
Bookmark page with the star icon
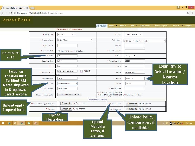[188, 13]
